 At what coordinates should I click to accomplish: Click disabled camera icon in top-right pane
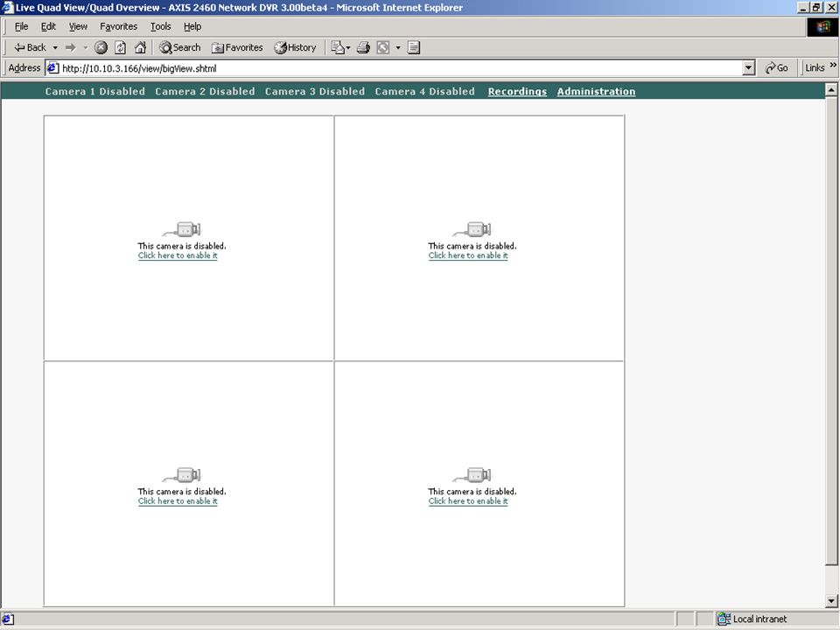pos(472,229)
